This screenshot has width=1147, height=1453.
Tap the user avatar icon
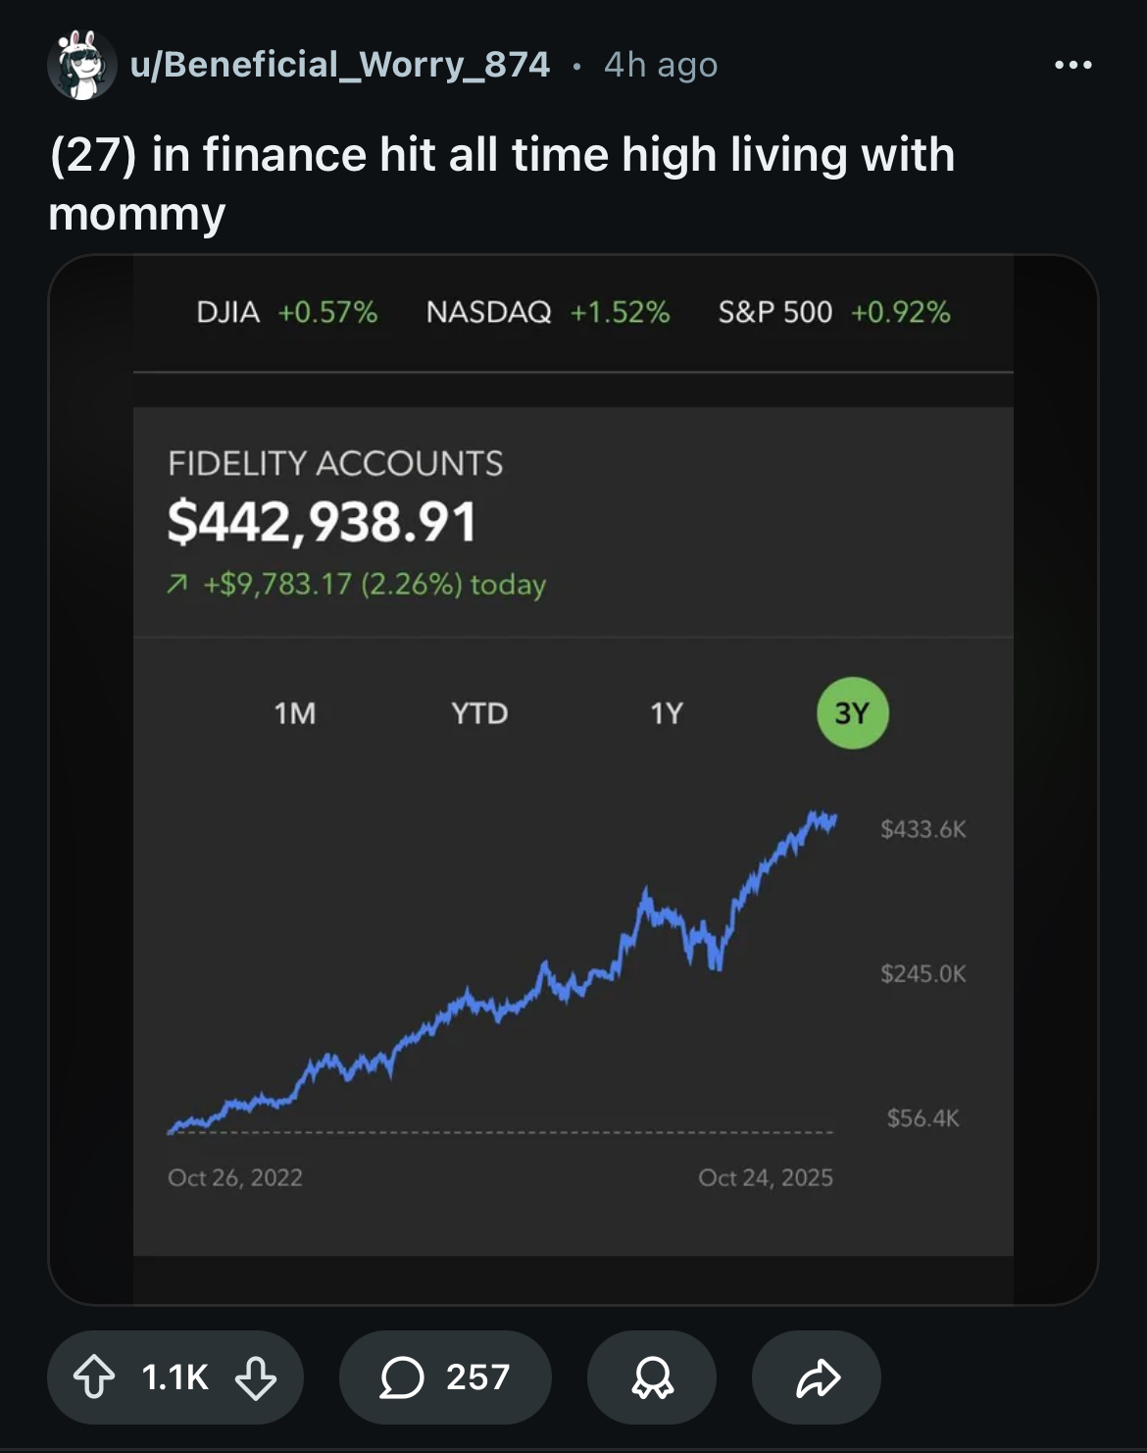point(81,65)
